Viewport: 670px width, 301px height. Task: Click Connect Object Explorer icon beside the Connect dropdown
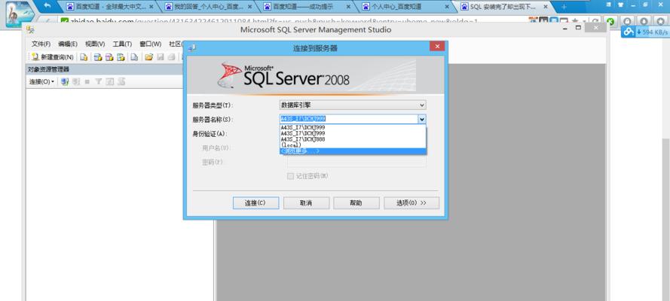(65, 81)
